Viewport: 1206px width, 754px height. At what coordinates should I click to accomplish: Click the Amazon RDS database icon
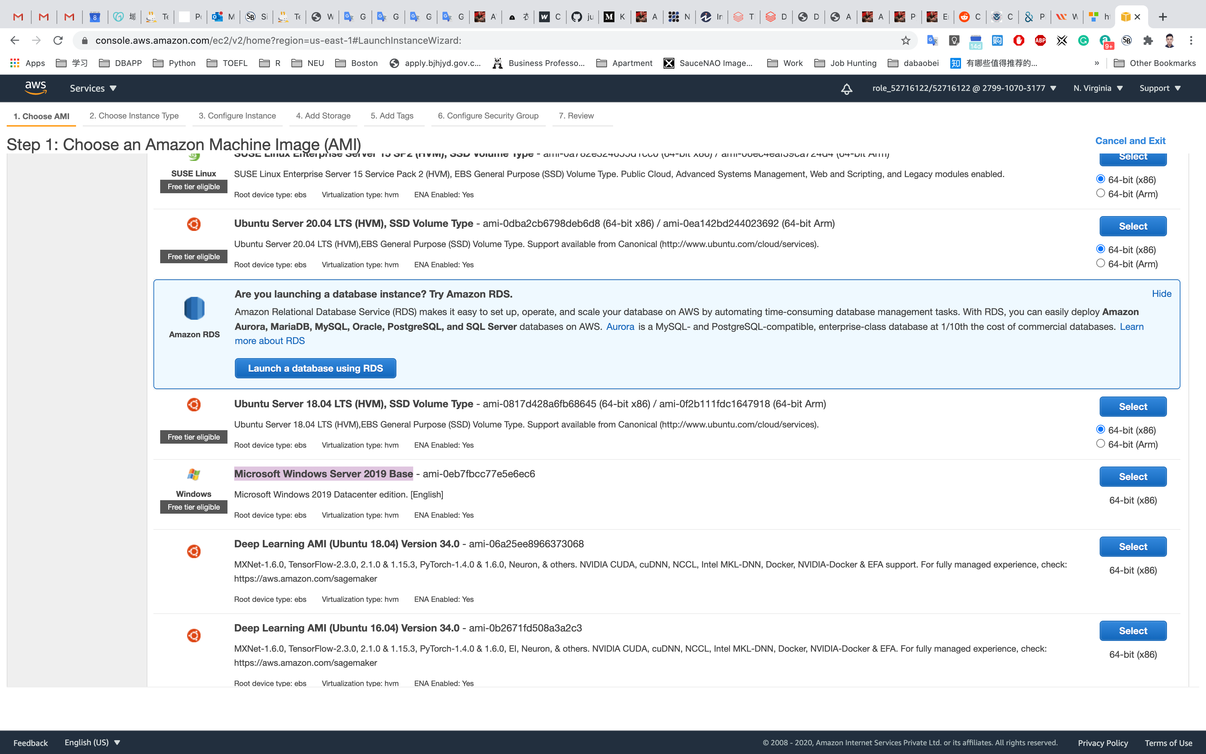[194, 308]
